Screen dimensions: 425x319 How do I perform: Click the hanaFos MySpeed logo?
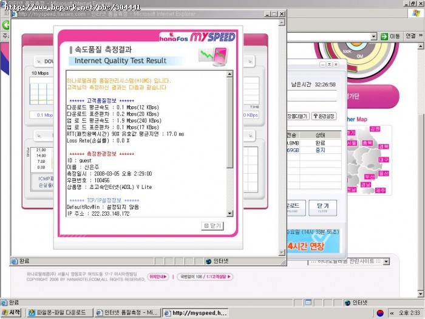pos(197,37)
